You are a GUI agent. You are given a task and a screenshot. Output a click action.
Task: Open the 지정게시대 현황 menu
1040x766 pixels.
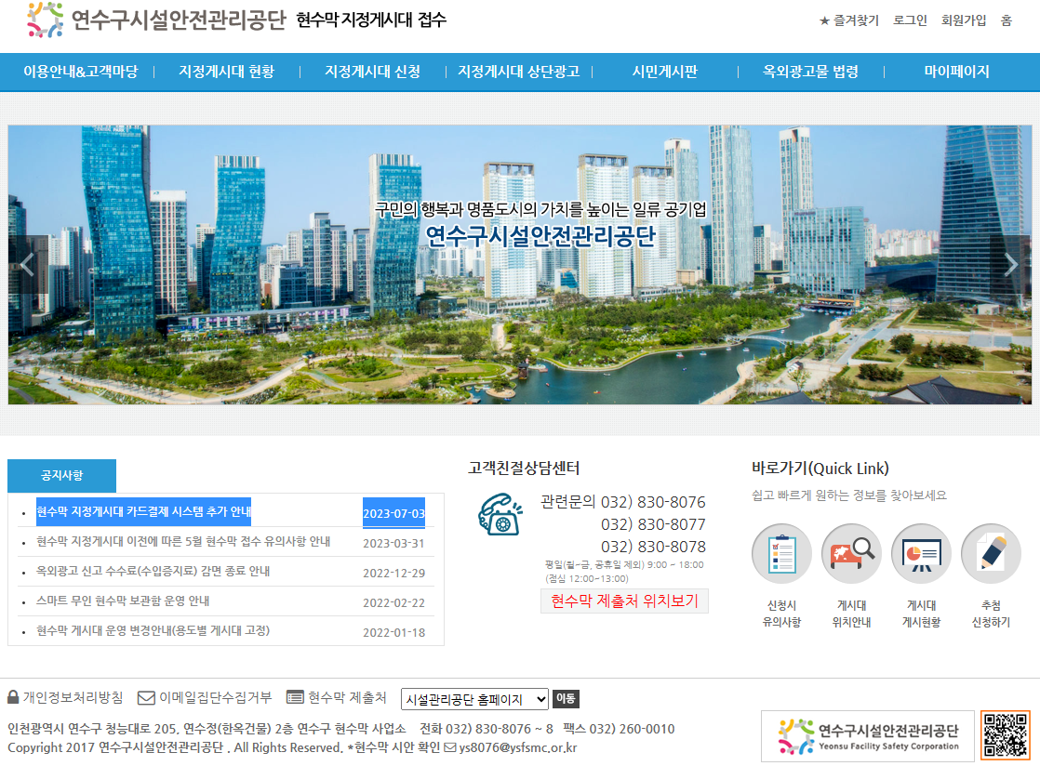point(227,72)
